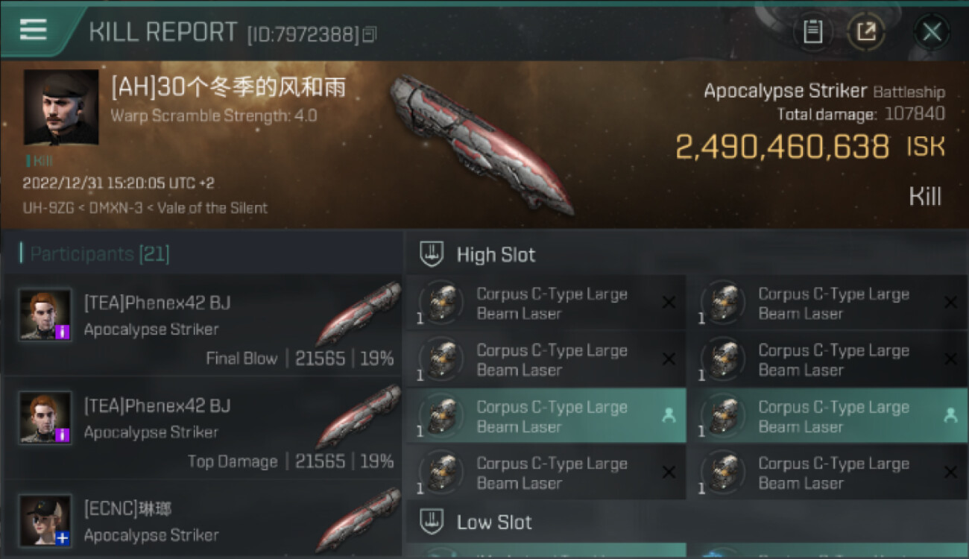
Task: Open the ECNC pilot portrait
Action: [x=45, y=520]
